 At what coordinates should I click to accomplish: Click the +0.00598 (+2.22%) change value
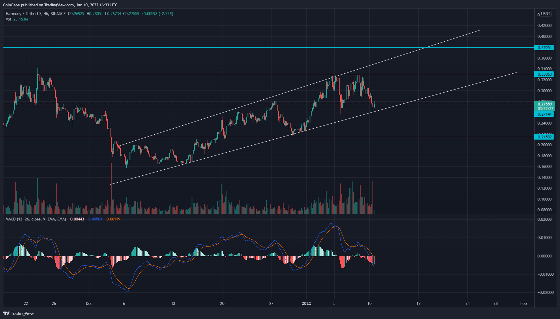click(158, 14)
